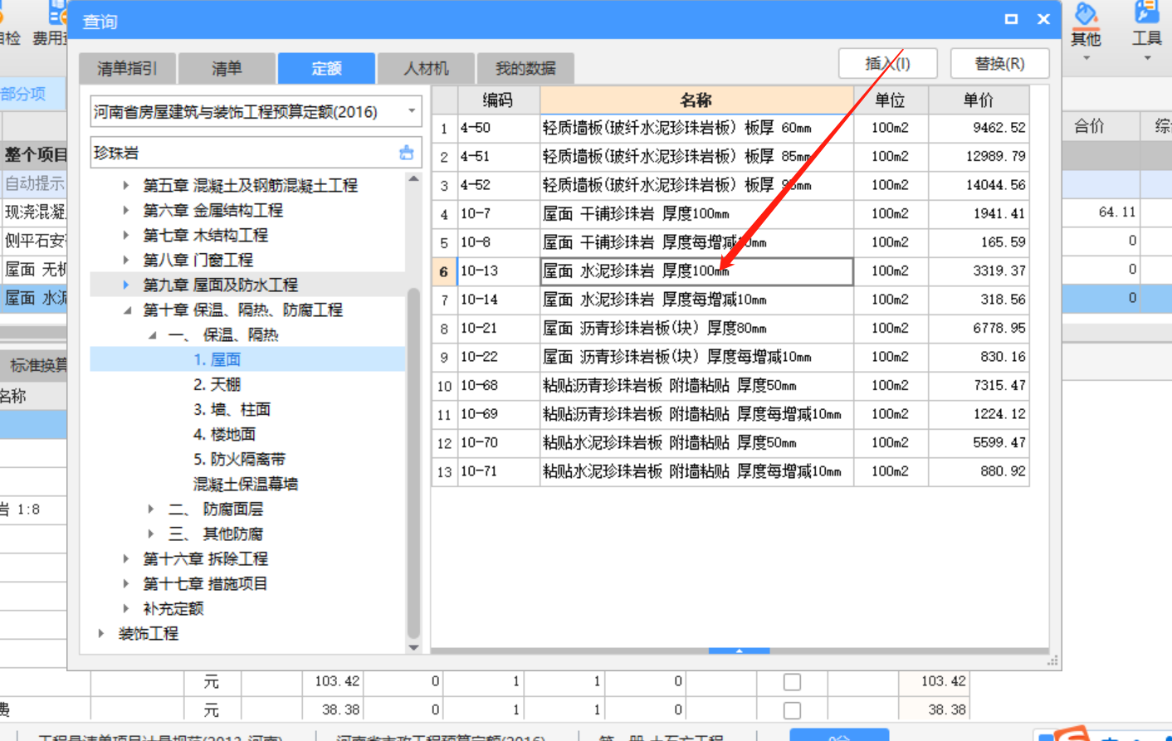Collapse 一、保温、隔热 node

tap(151, 334)
